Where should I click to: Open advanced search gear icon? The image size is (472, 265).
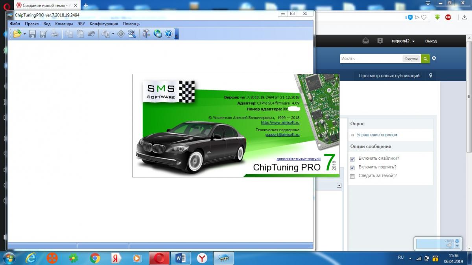[x=434, y=58]
